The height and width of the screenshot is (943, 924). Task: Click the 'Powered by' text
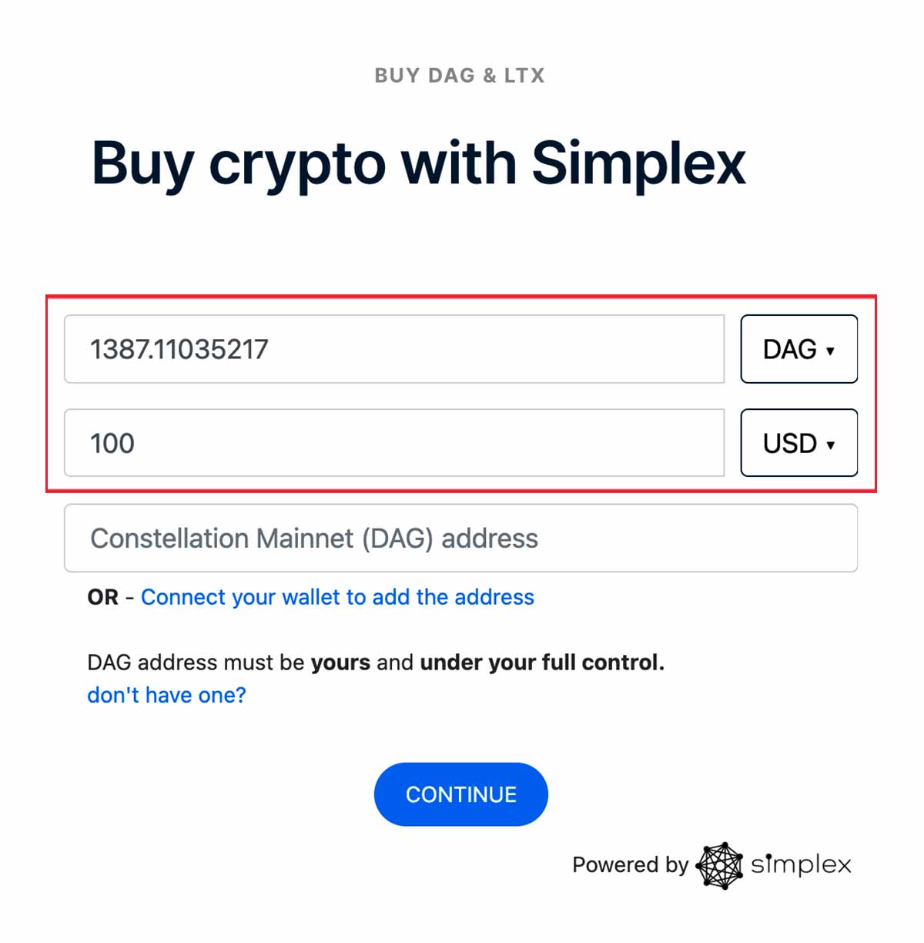click(x=630, y=864)
